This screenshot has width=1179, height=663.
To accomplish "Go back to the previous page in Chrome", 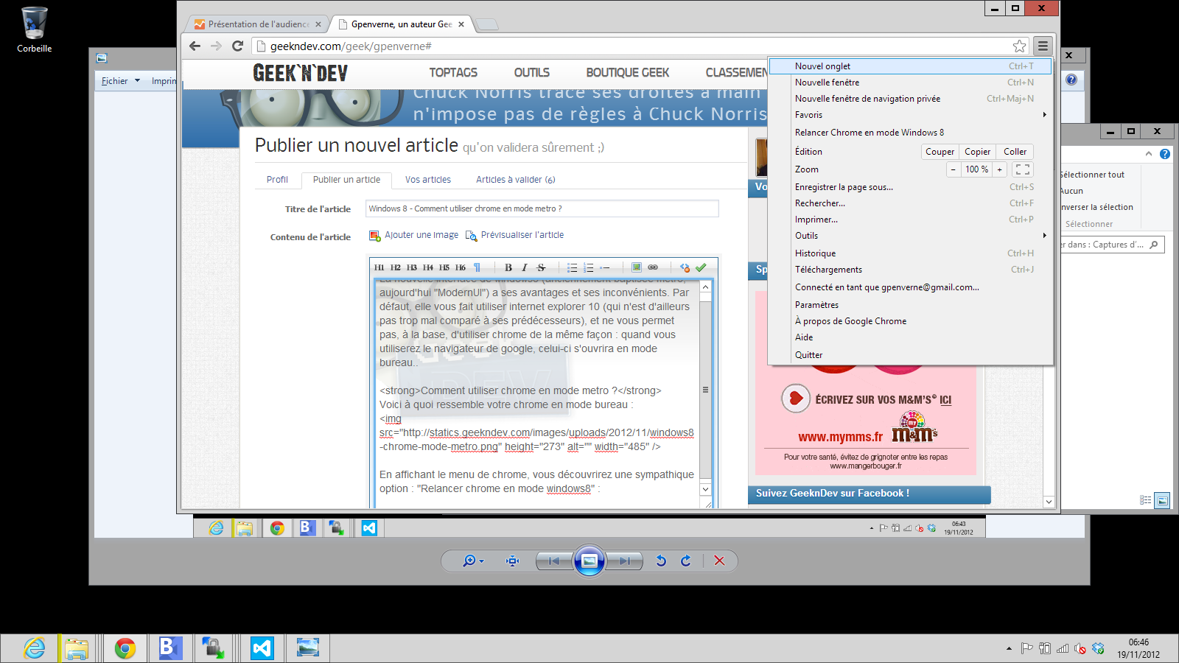I will [x=195, y=46].
